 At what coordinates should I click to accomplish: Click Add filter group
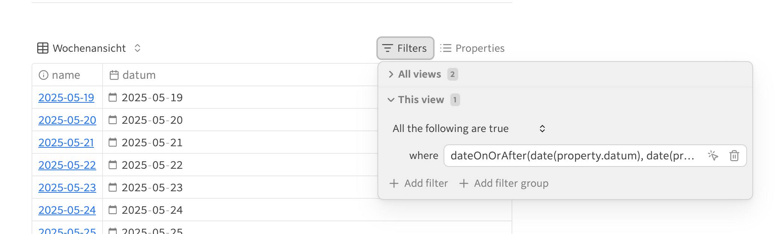[504, 183]
